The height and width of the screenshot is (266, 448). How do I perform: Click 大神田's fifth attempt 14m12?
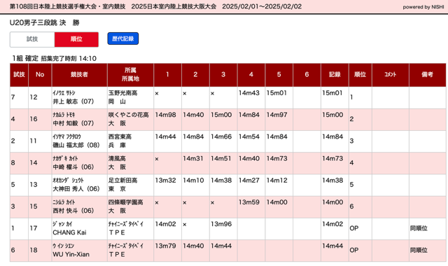[x=277, y=181]
